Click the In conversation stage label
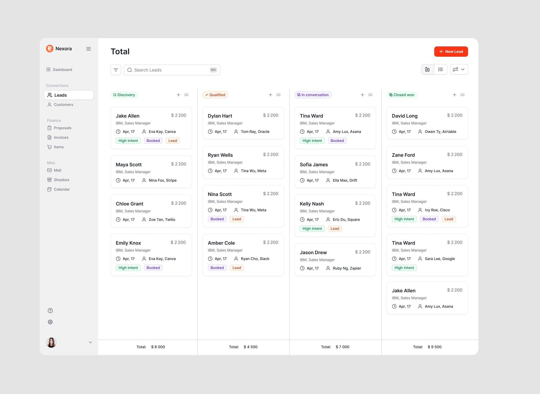 click(x=313, y=95)
